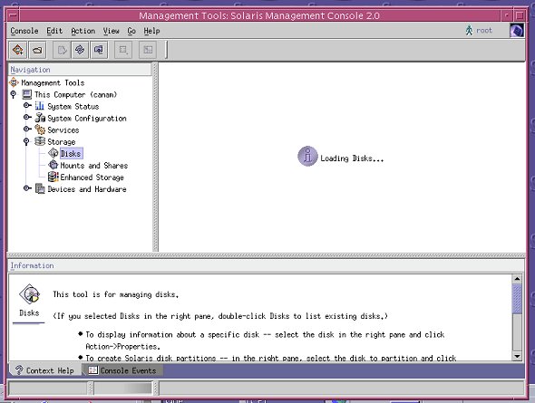Switch to the Console Events tab

click(122, 370)
